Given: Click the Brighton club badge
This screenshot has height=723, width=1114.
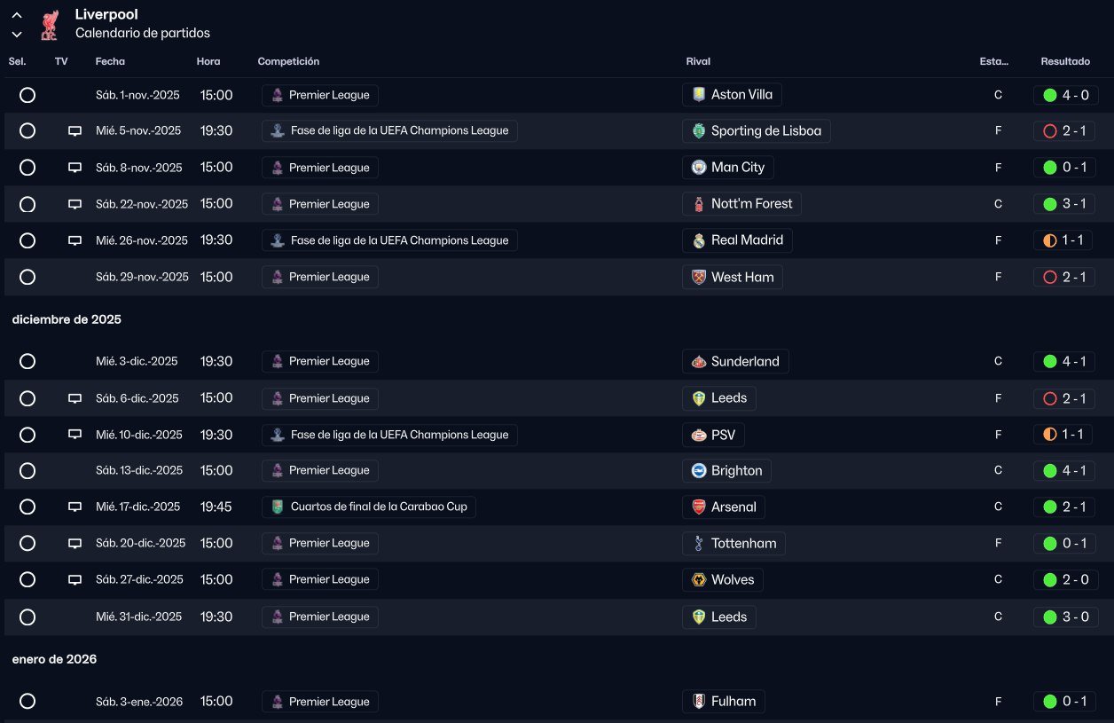Looking at the screenshot, I should 698,470.
